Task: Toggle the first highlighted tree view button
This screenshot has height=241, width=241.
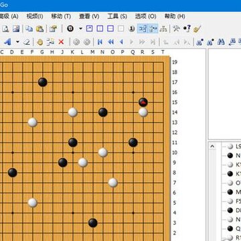Action: [x=143, y=29]
